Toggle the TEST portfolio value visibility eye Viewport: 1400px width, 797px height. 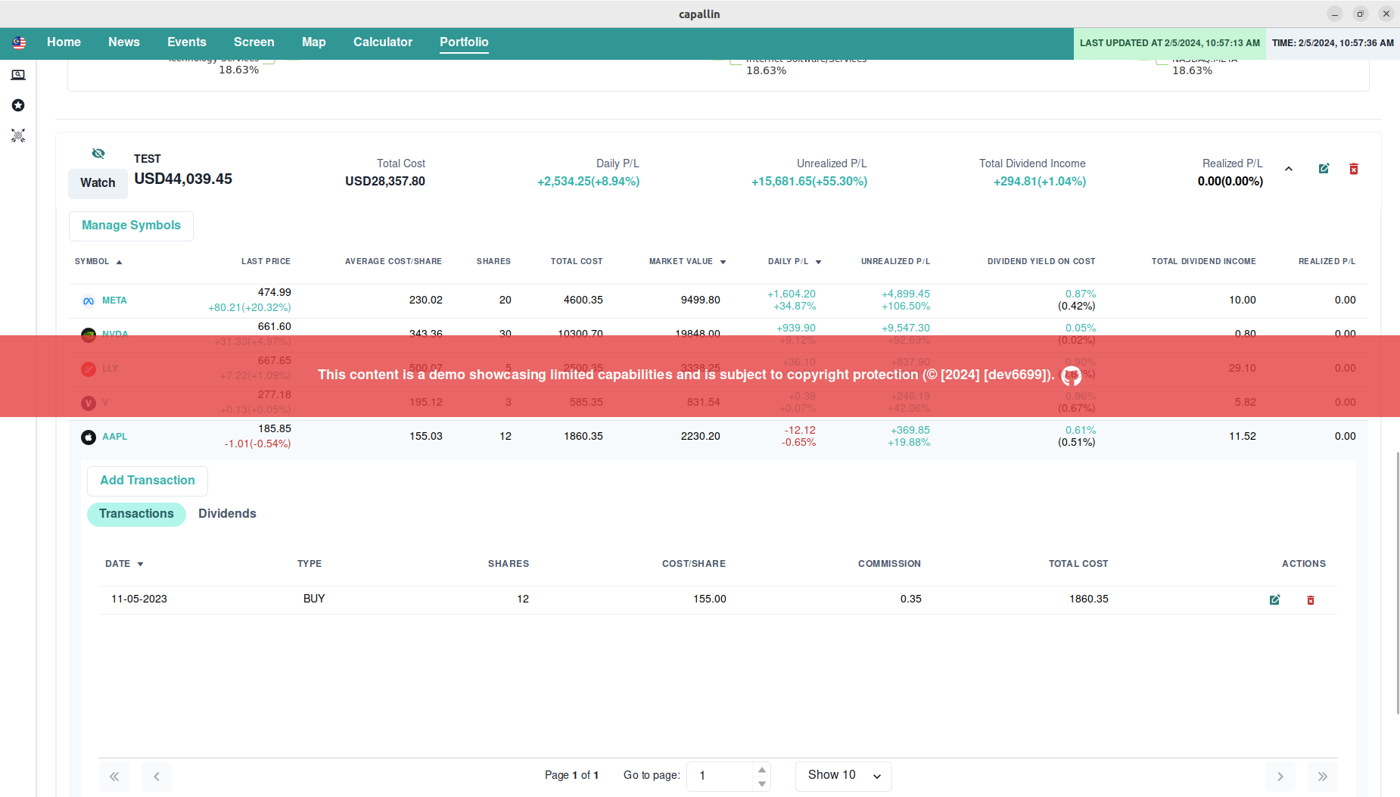(98, 154)
